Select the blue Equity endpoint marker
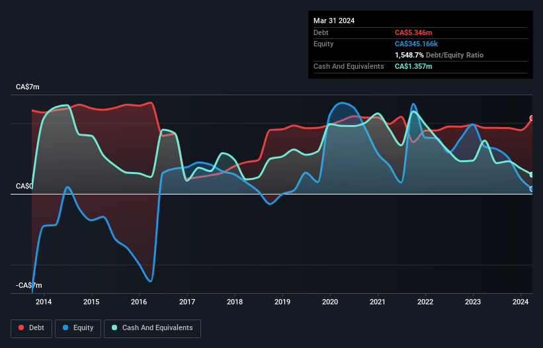 532,189
